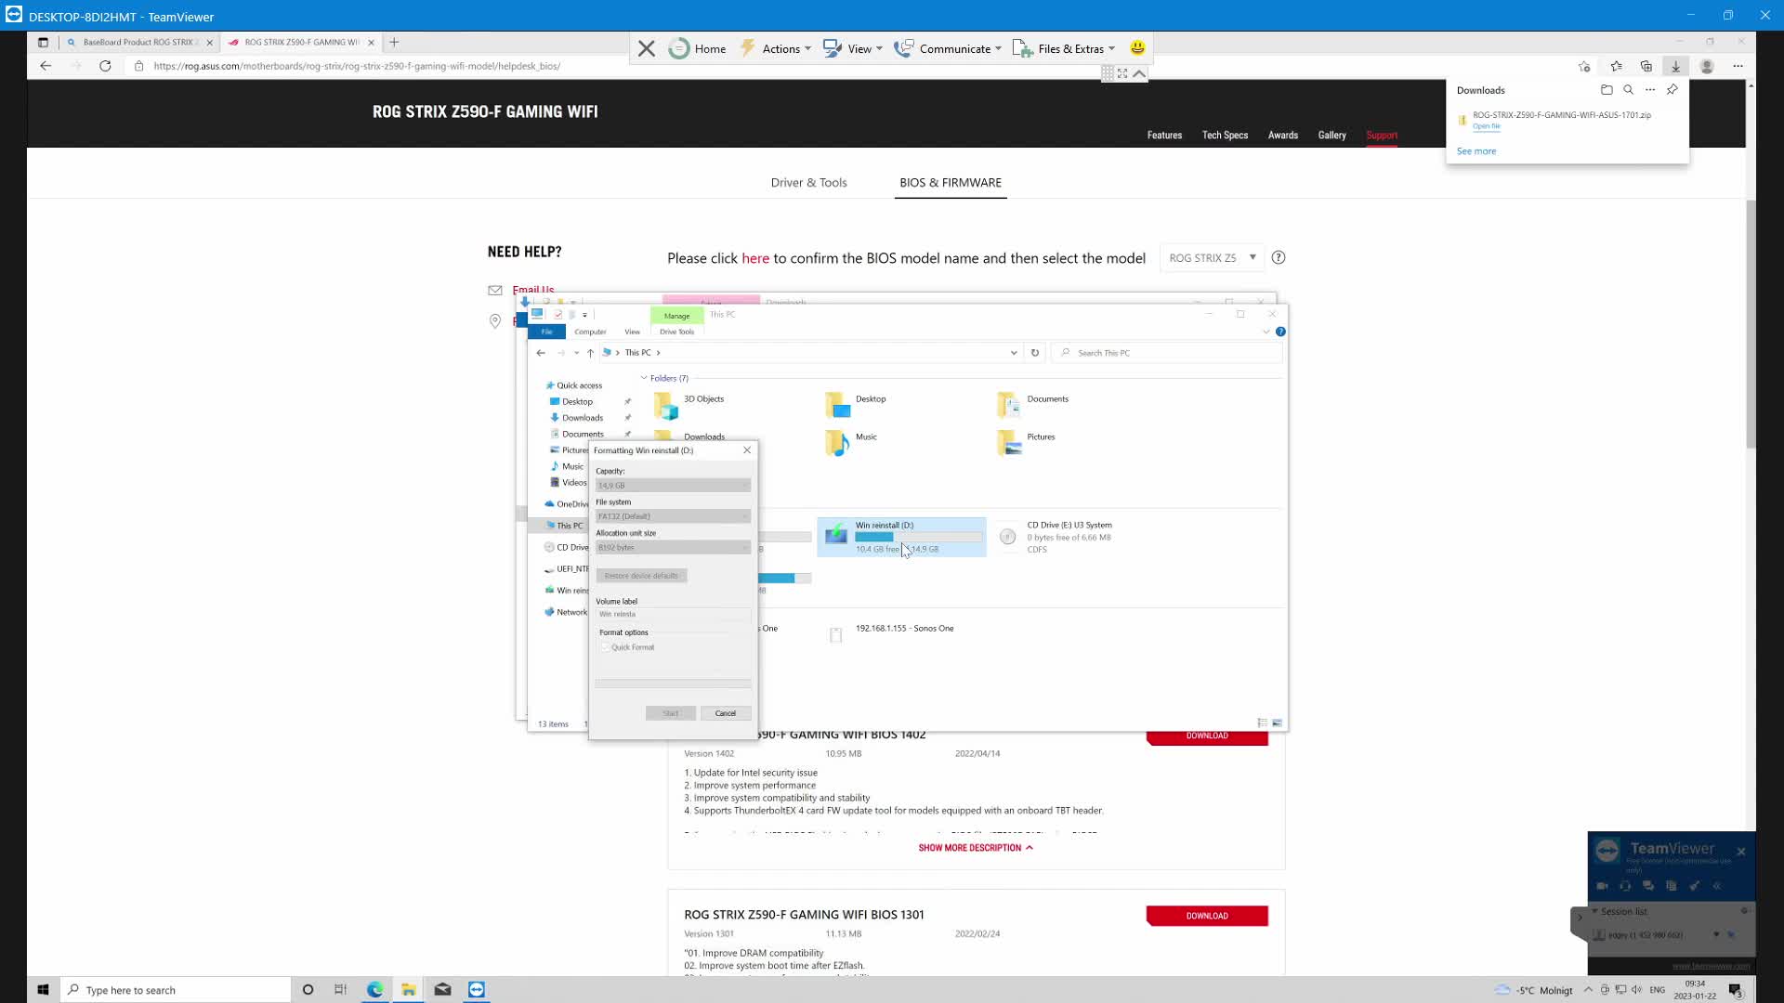This screenshot has height=1003, width=1784.
Task: Click Open file link for downloaded zip
Action: point(1486,126)
